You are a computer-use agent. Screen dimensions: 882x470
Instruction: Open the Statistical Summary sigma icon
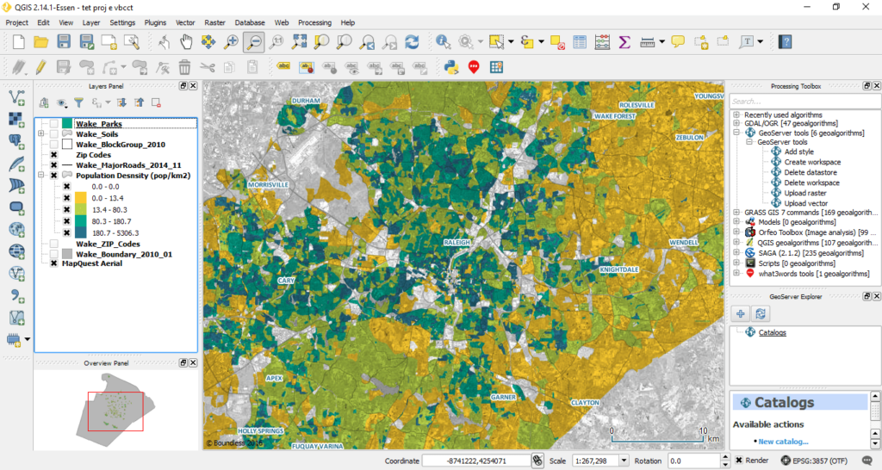tap(624, 41)
